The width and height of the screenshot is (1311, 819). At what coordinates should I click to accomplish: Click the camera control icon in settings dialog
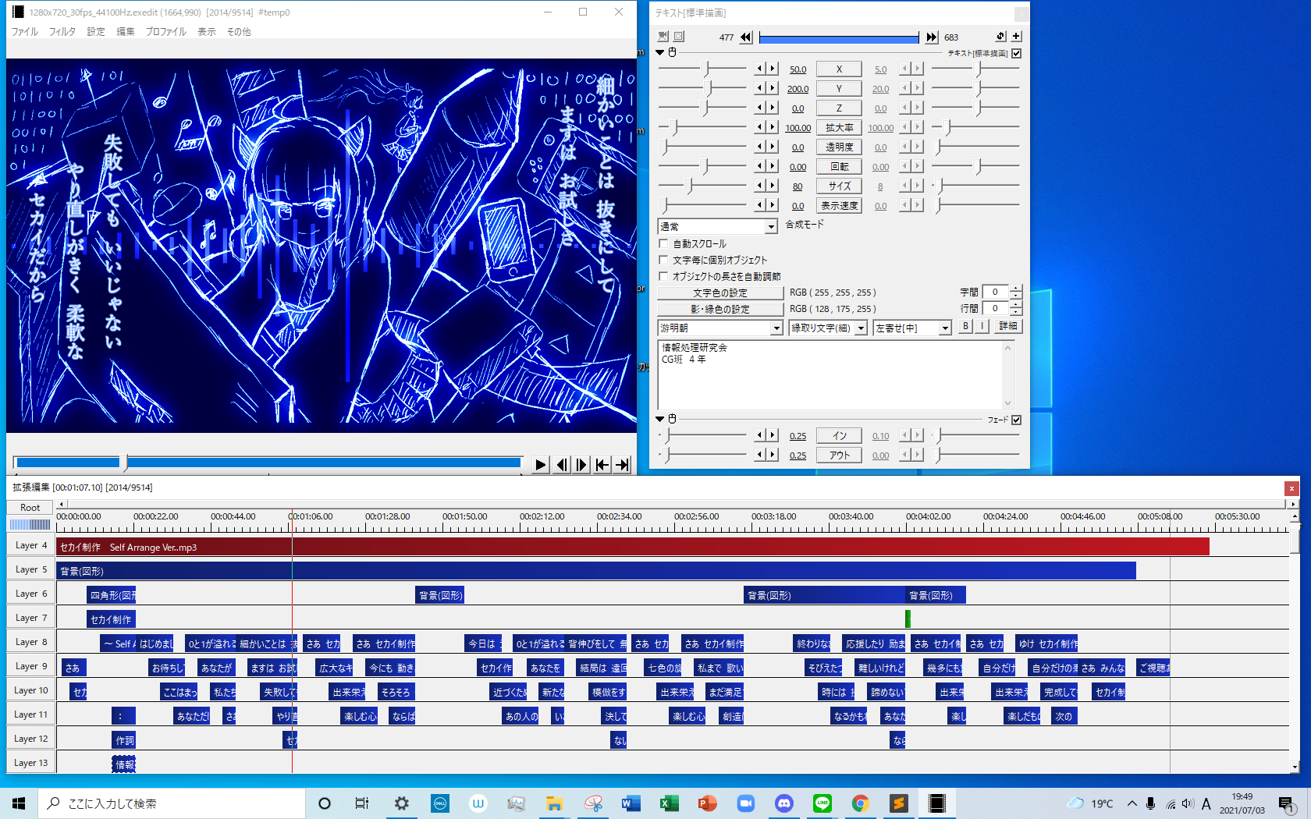(x=663, y=37)
